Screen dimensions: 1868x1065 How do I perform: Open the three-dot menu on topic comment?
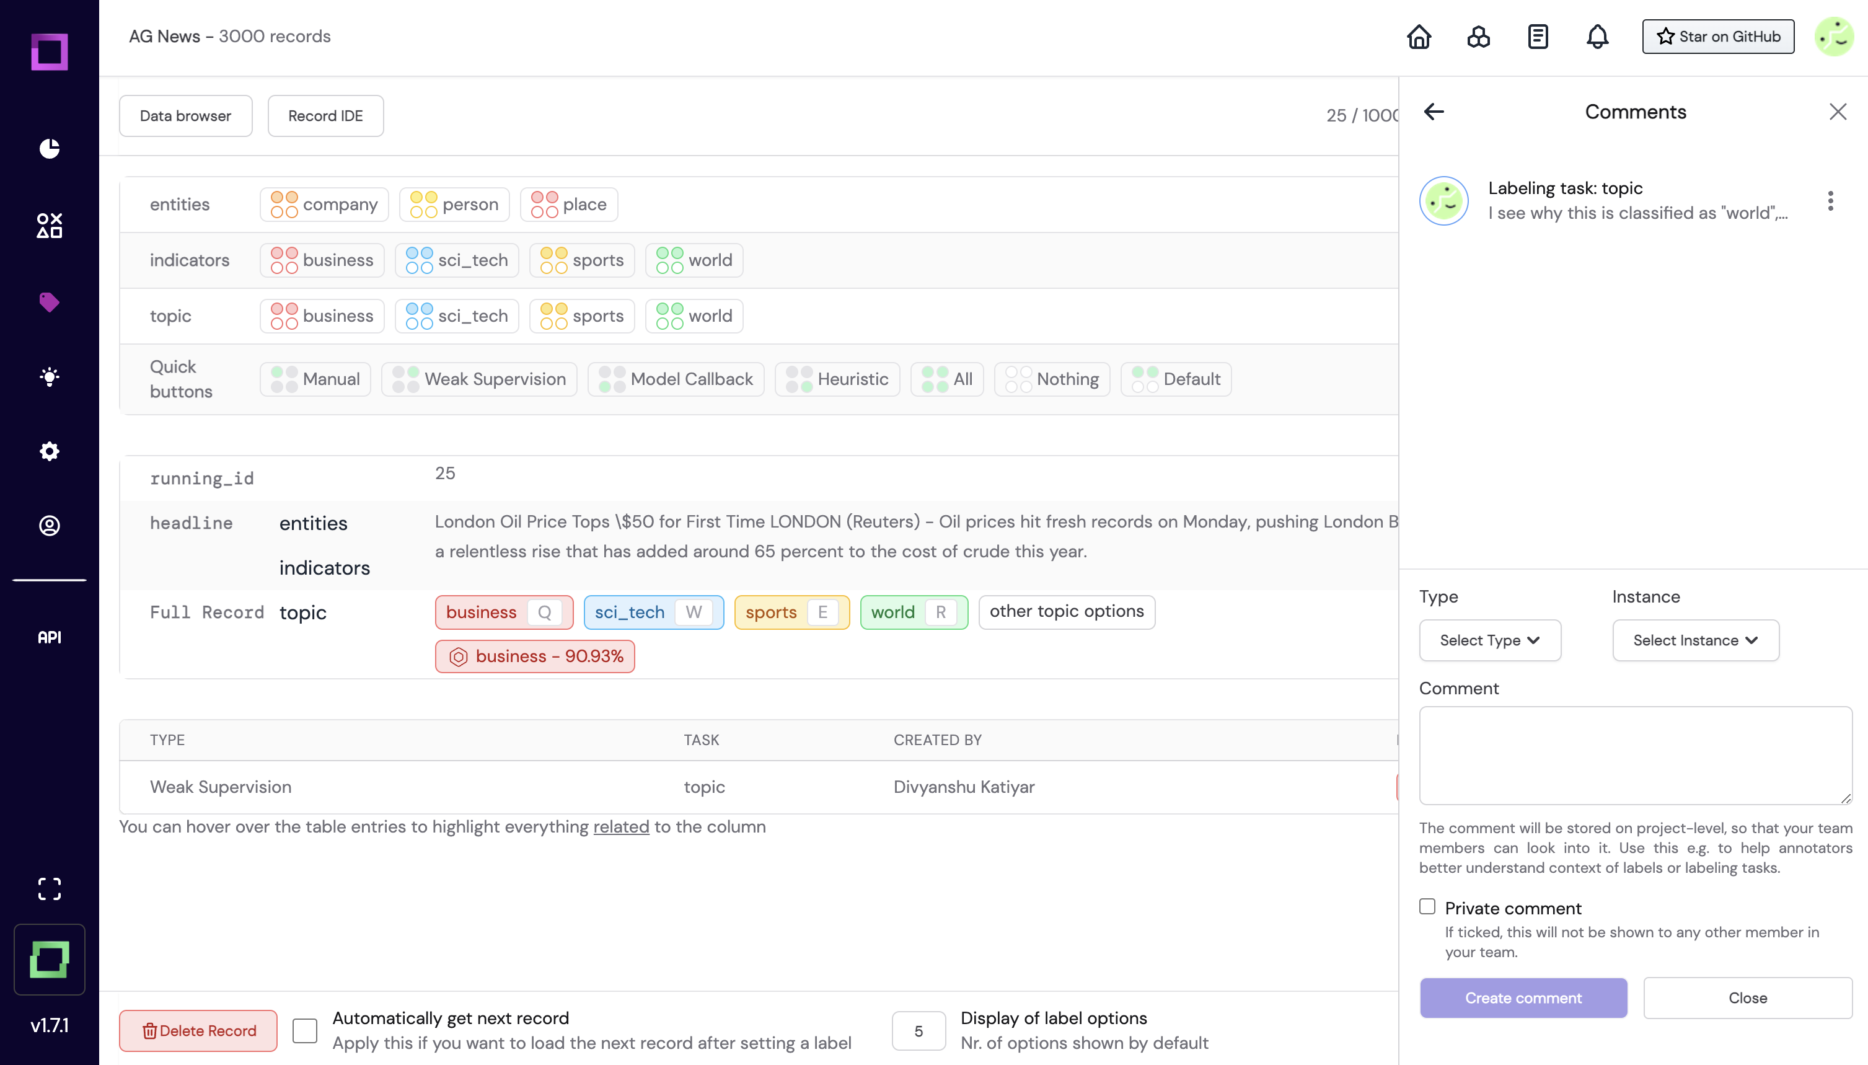pos(1830,200)
